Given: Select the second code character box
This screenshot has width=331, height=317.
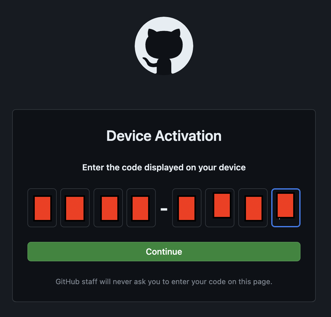Looking at the screenshot, I should pyautogui.click(x=75, y=208).
